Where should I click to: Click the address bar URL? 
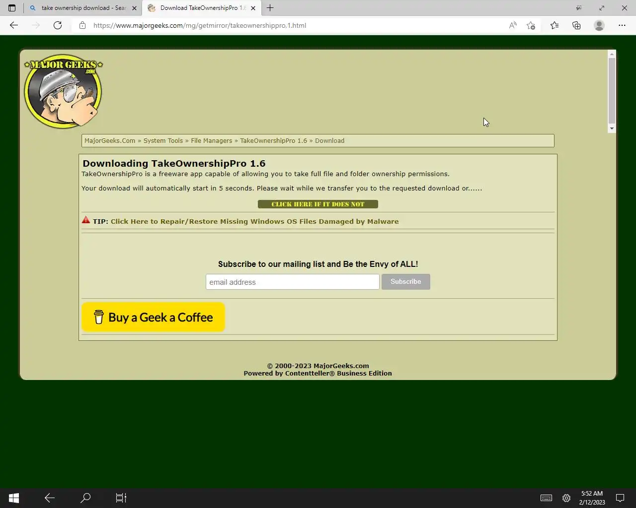(x=200, y=25)
